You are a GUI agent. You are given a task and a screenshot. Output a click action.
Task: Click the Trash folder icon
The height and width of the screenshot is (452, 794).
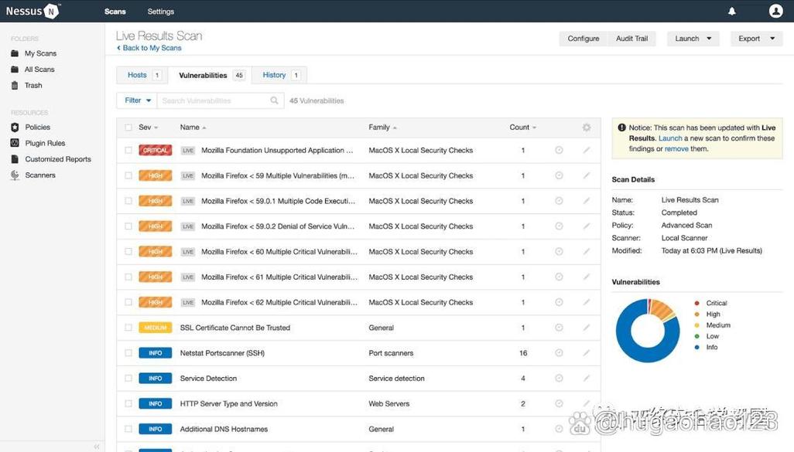[15, 86]
